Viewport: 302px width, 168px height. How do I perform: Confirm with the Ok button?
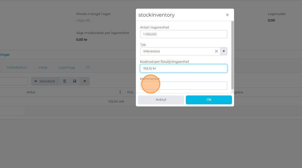click(209, 100)
